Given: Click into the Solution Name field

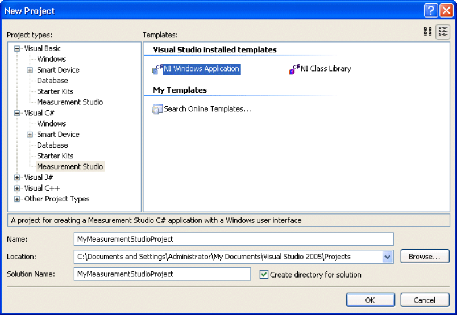Looking at the screenshot, I should coord(163,274).
